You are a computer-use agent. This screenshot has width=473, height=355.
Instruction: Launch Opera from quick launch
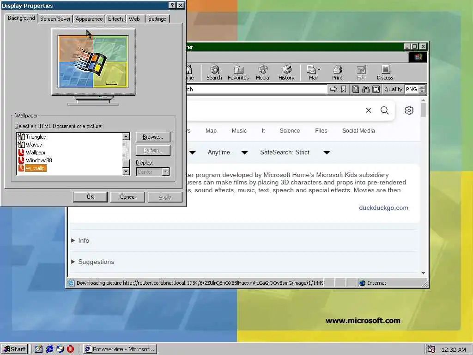70,349
